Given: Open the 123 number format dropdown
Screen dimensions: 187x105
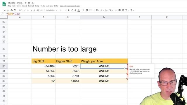Looking at the screenshot, I should tap(41, 10).
